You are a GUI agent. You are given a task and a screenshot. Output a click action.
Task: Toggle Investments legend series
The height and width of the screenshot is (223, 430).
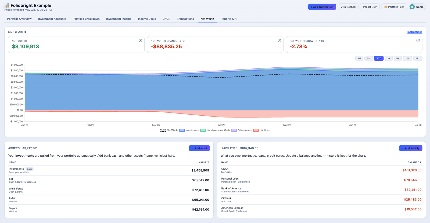coord(189,130)
